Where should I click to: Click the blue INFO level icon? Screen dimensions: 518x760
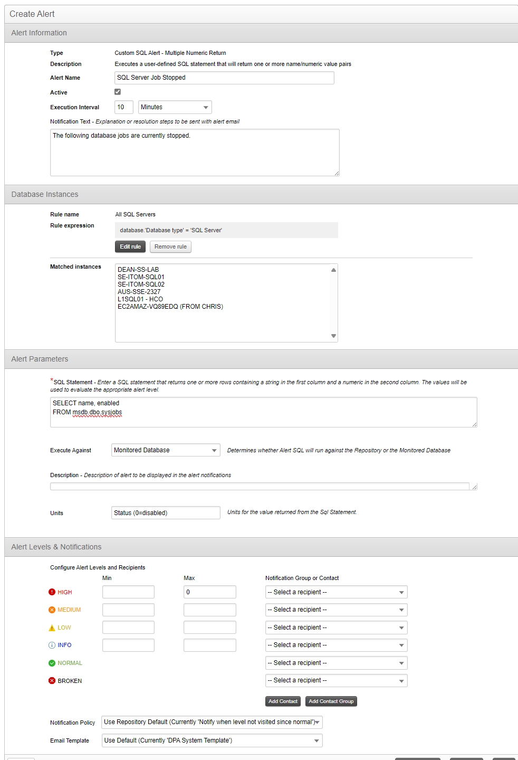click(x=52, y=645)
